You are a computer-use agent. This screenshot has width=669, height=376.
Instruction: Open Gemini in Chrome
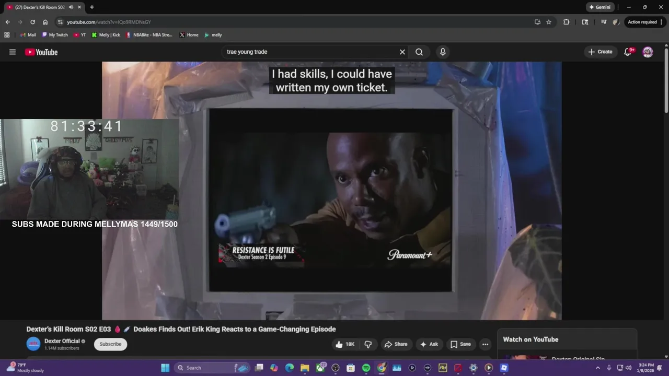point(599,7)
